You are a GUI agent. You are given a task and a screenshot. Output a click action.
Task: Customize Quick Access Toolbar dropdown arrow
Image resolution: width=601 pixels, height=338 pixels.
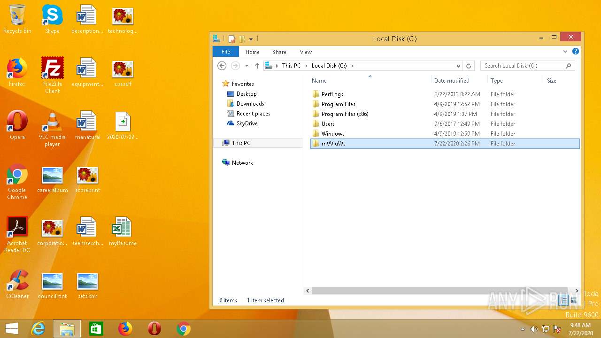click(x=251, y=39)
